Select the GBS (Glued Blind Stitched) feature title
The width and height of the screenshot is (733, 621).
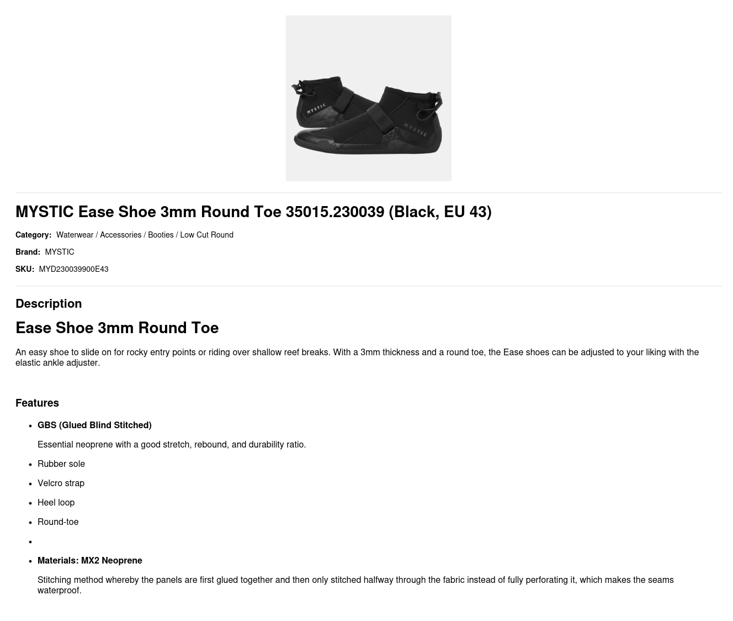click(x=94, y=425)
